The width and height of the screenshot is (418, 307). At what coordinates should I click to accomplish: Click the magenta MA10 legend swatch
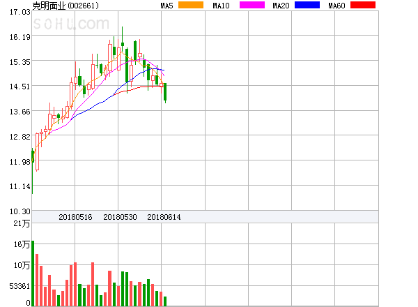click(x=252, y=5)
